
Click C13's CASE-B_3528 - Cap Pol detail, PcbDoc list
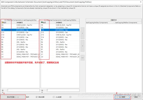(x=64, y=35)
